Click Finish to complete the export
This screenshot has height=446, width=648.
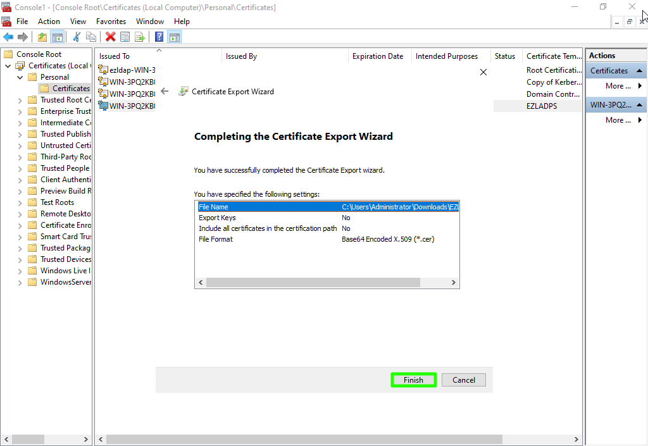413,380
